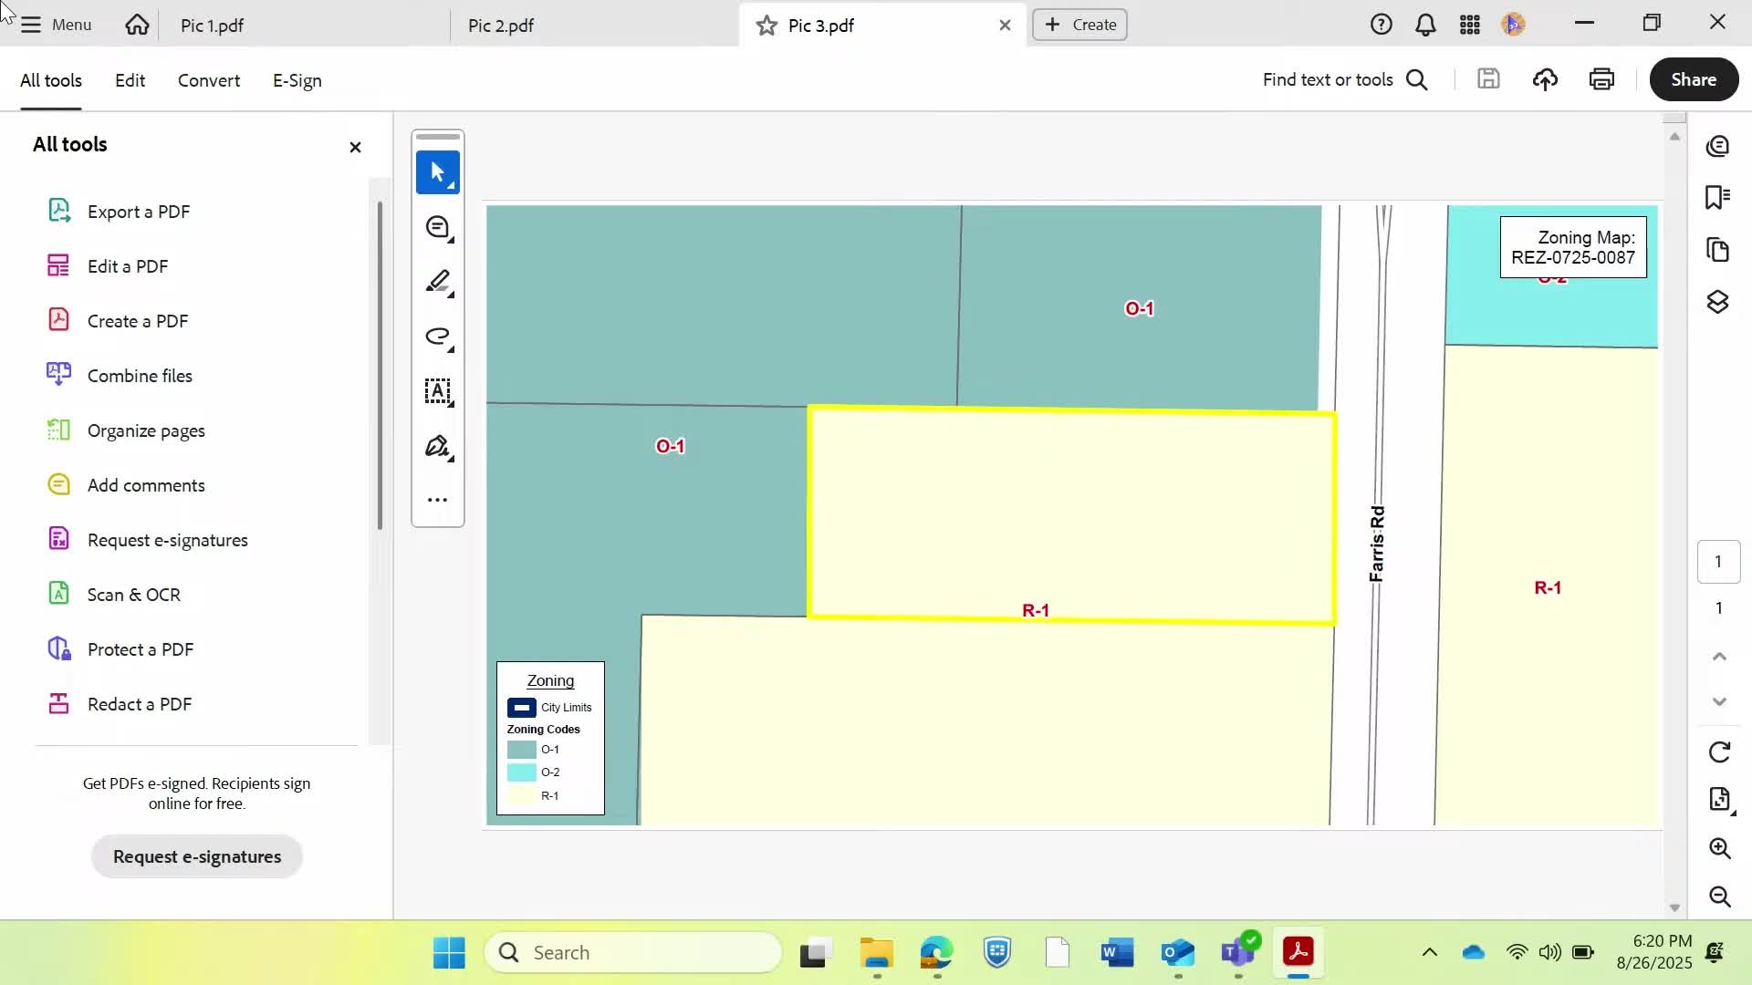This screenshot has width=1752, height=985.
Task: Click the Request e-signatures button
Action: tap(197, 856)
